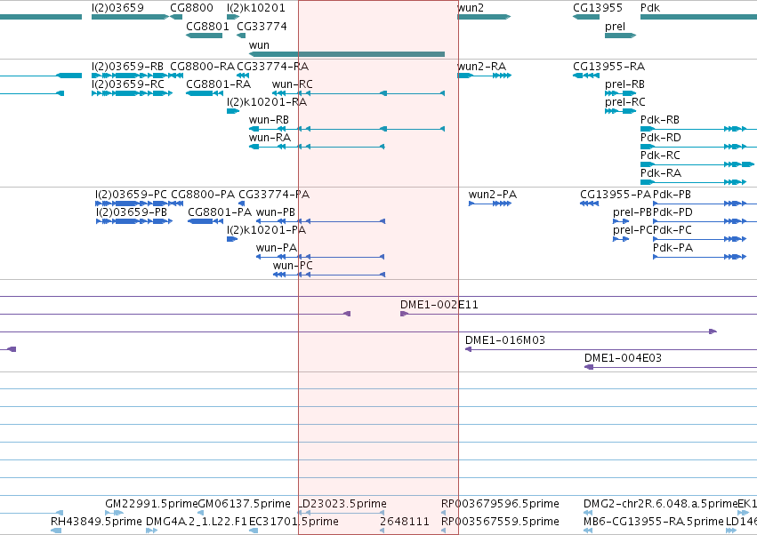Open BAC clone DME1-002E11
Viewport: 757px width, 535px height.
pos(439,305)
